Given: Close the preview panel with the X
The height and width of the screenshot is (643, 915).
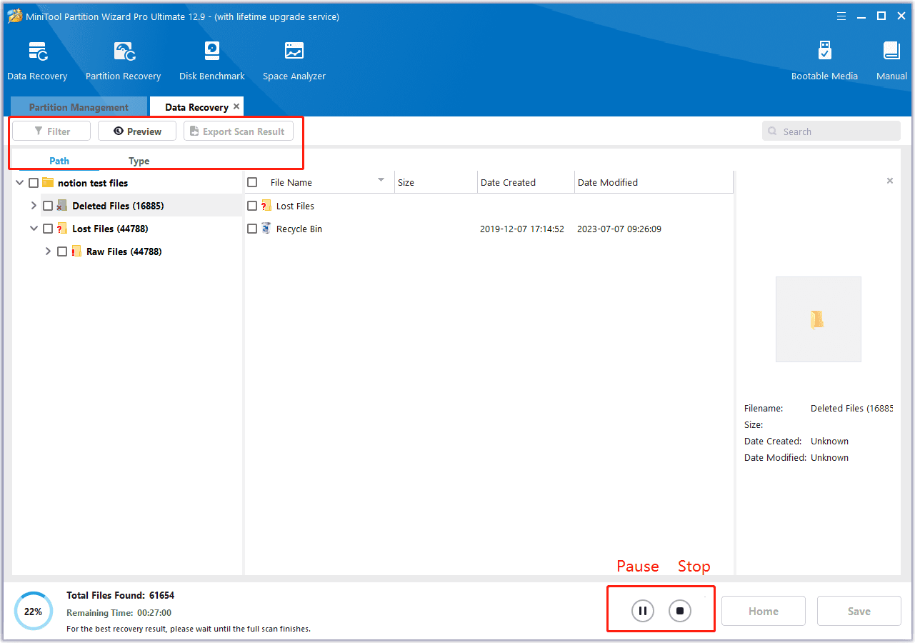Looking at the screenshot, I should [x=889, y=181].
